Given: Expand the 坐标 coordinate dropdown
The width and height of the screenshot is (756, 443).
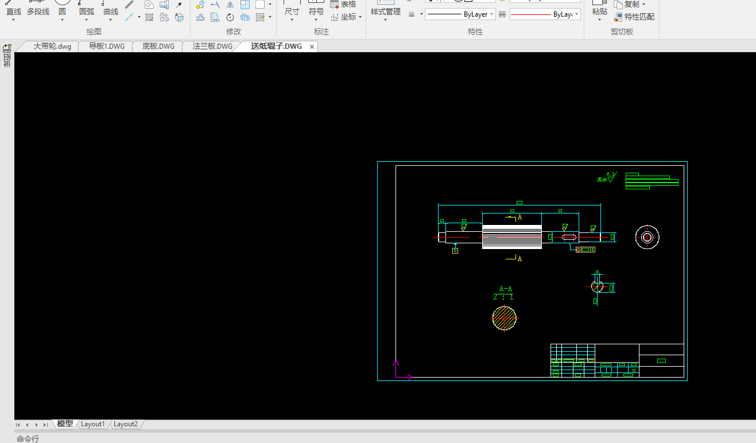Looking at the screenshot, I should click(x=360, y=17).
